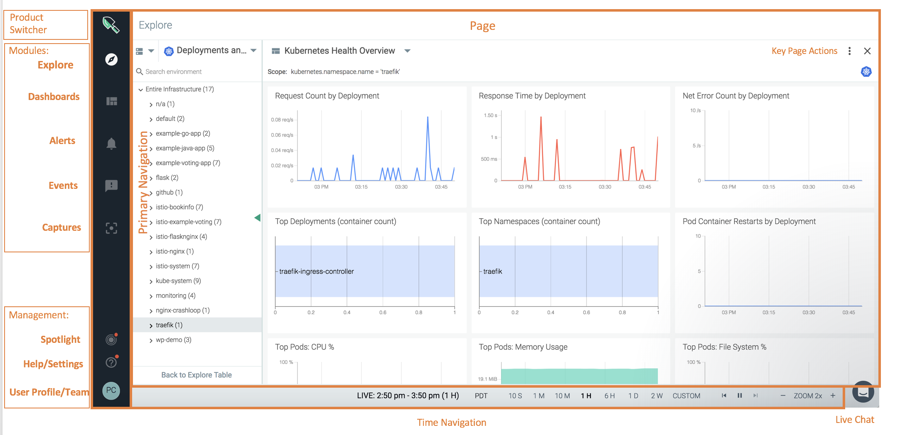Select the 10 M time range
Image resolution: width=900 pixels, height=435 pixels.
pyautogui.click(x=562, y=396)
